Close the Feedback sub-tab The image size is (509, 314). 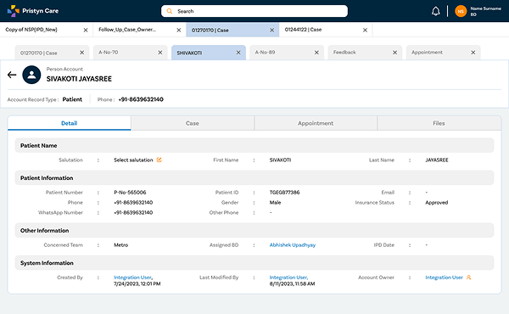[394, 53]
